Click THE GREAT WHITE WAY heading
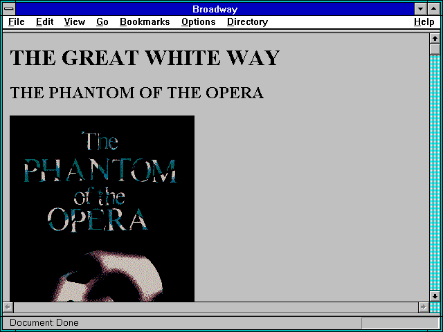 click(x=145, y=58)
